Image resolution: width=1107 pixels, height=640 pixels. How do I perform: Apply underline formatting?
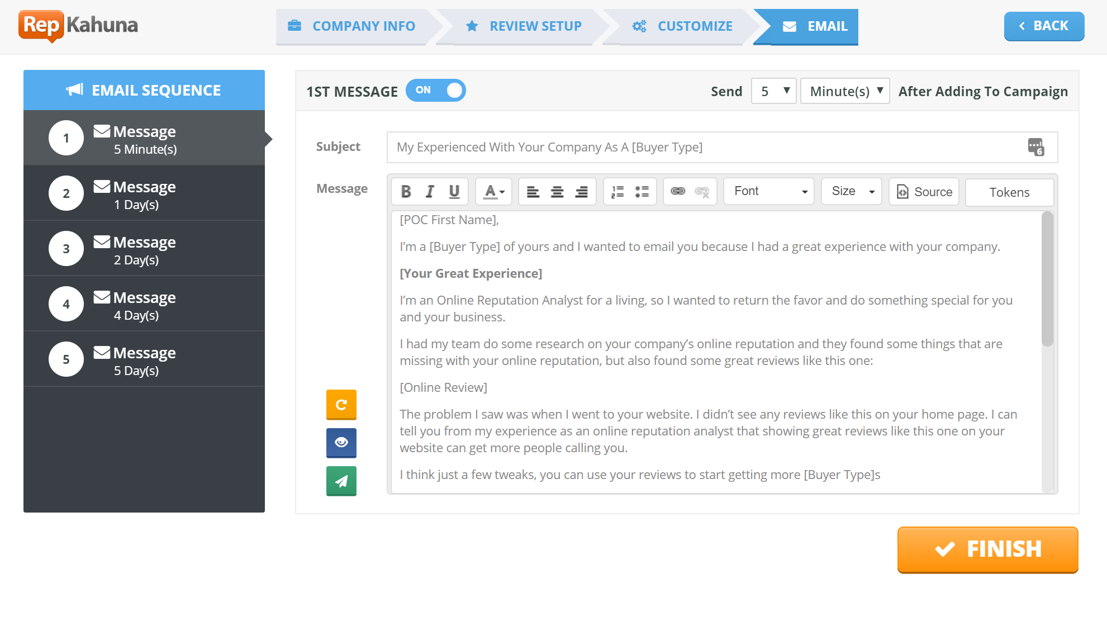tap(454, 192)
